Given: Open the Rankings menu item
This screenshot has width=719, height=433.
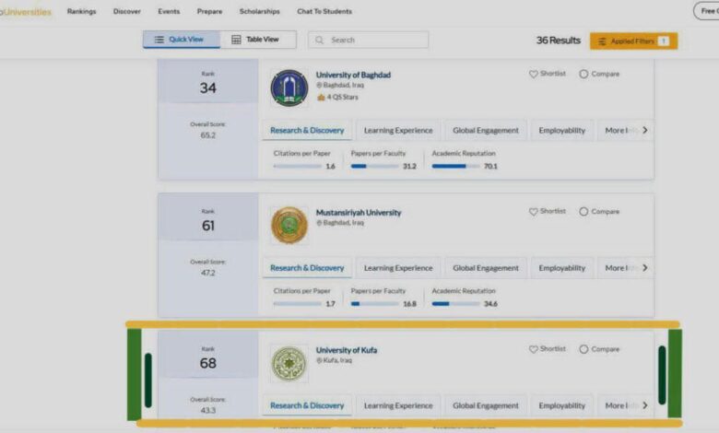Looking at the screenshot, I should tap(81, 12).
